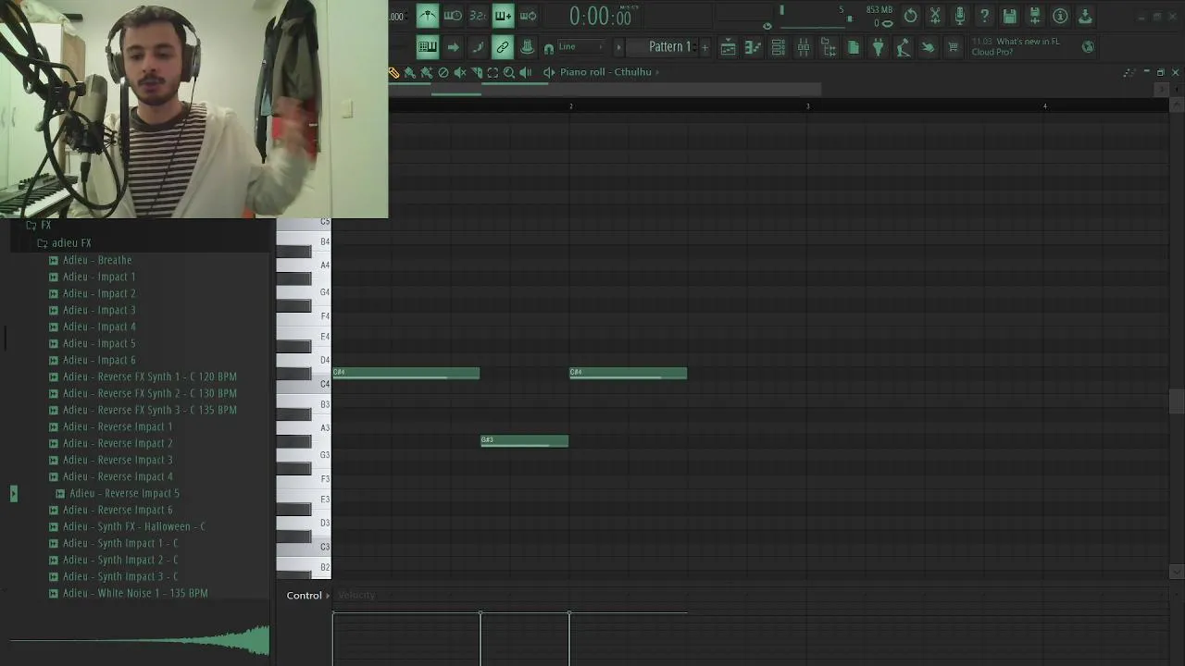
Task: Open the undo history icon
Action: 910,16
